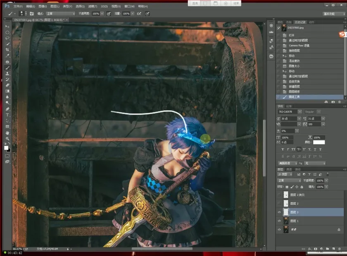The height and width of the screenshot is (256, 347).
Task: Select the Gradient tool
Action: click(7, 91)
